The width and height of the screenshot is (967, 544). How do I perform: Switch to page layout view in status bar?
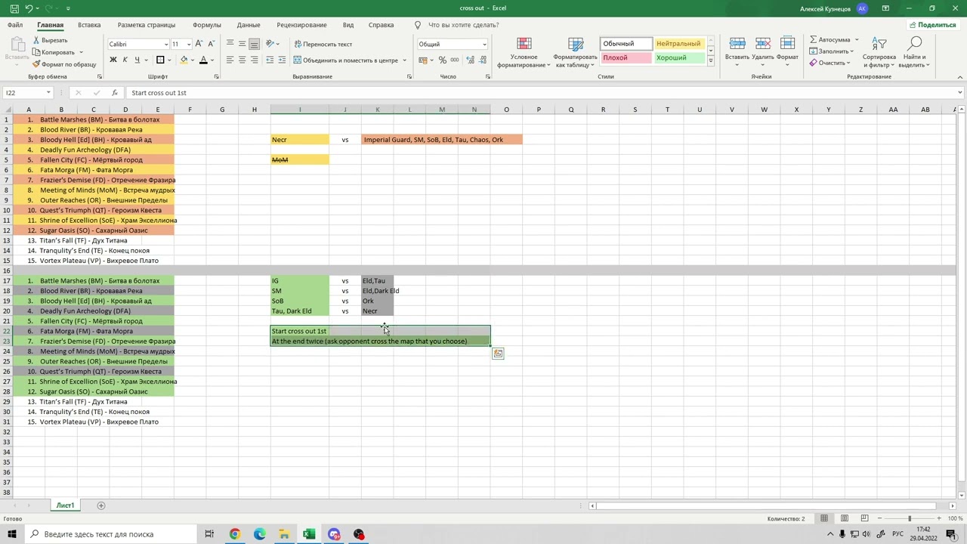pos(845,518)
